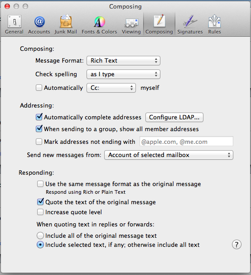Image resolution: width=251 pixels, height=275 pixels.
Task: Open the Signatures pane
Action: click(190, 25)
